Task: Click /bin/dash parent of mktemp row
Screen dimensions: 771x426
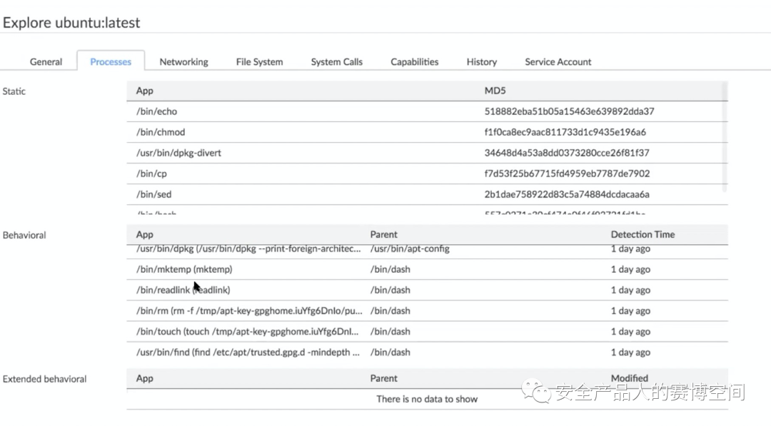Action: click(x=390, y=269)
